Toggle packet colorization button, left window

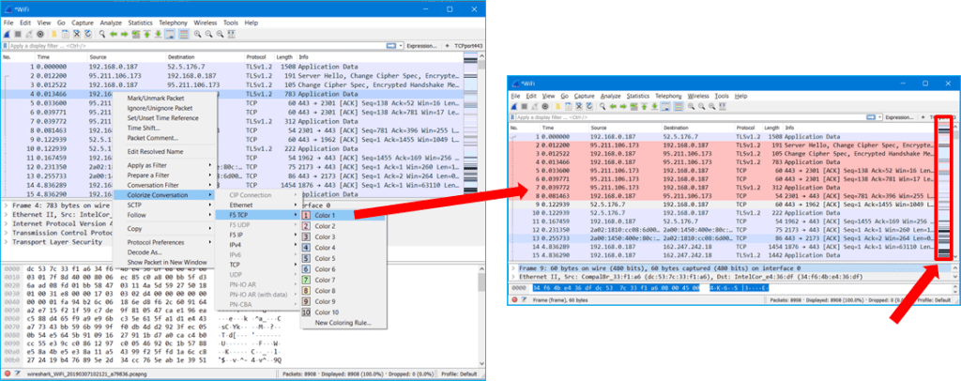pyautogui.click(x=184, y=35)
